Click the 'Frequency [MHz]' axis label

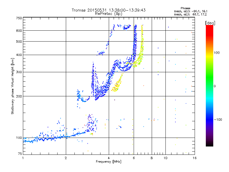pos(108,162)
